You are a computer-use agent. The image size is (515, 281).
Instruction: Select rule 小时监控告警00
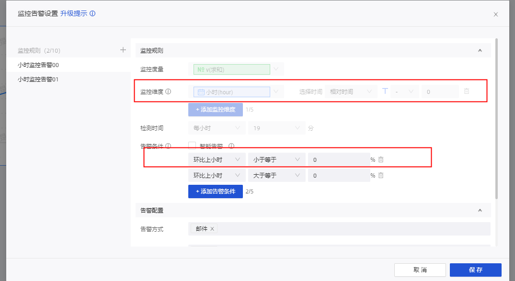tap(38, 65)
